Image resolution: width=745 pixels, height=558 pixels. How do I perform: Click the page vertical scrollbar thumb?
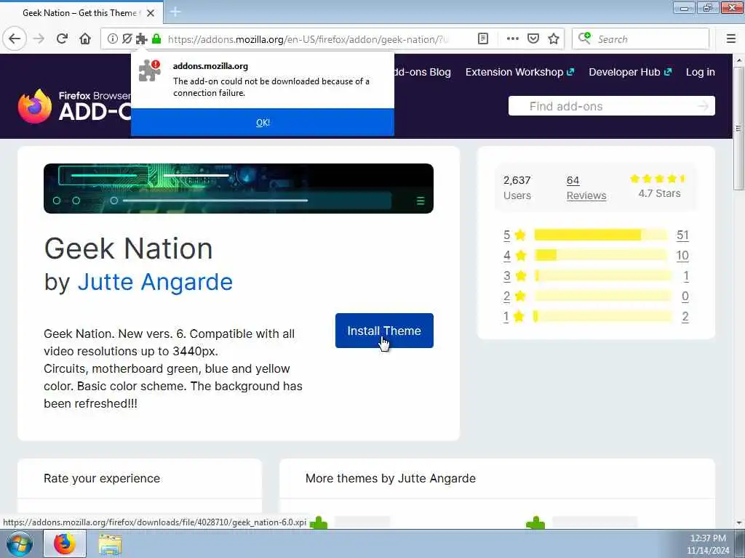tap(738, 128)
